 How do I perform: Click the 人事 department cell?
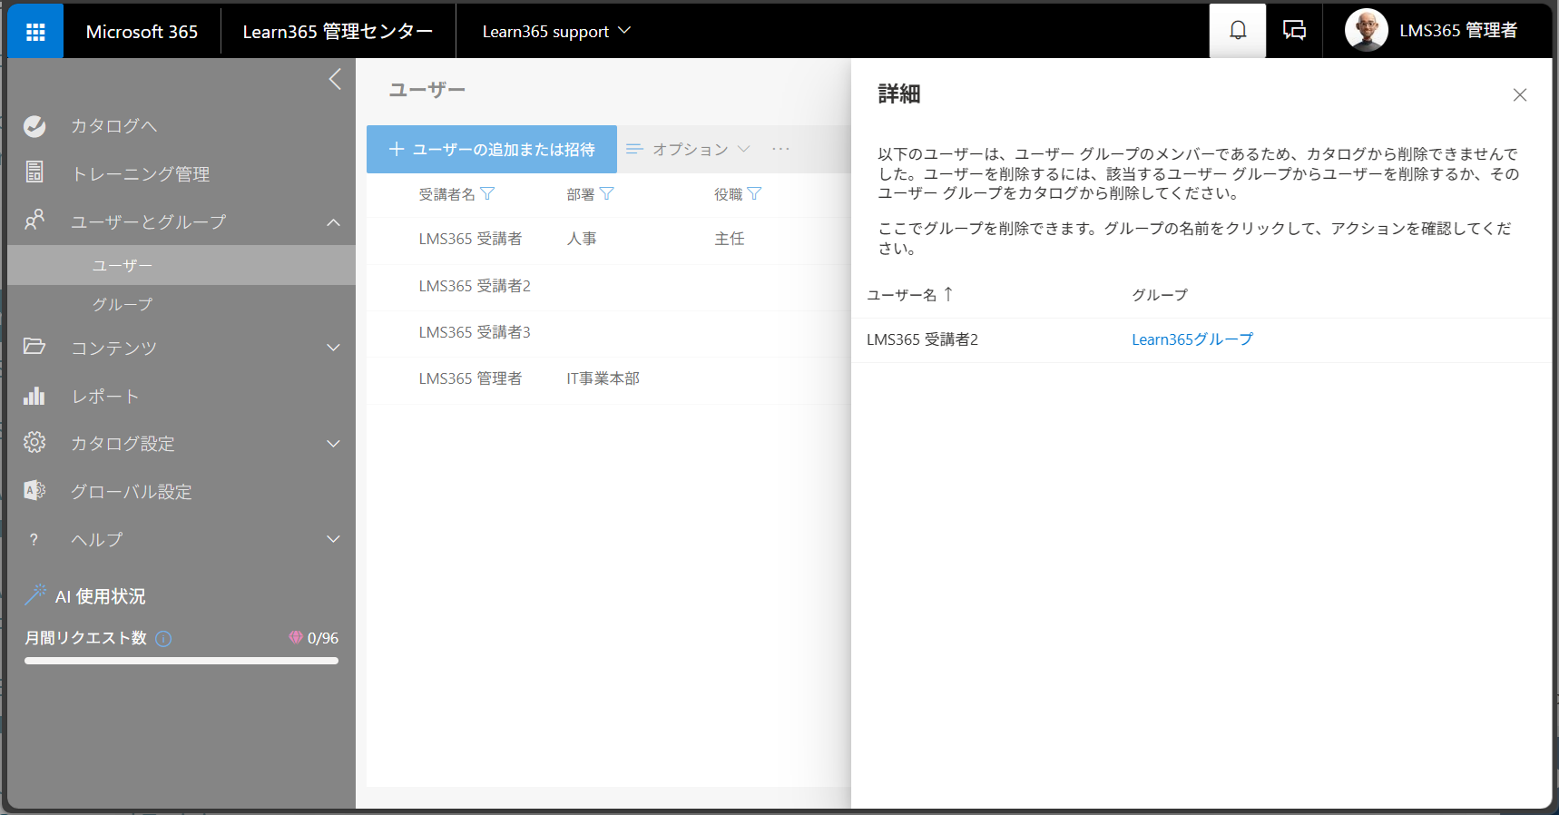[582, 239]
